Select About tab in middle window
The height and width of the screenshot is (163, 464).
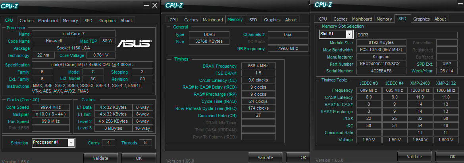point(291,20)
